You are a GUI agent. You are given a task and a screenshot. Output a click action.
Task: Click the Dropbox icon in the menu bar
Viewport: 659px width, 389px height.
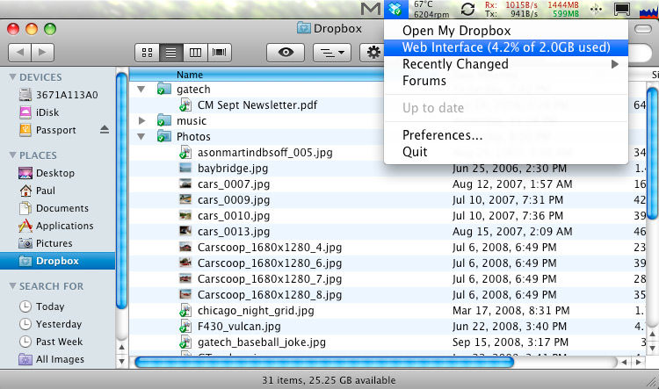tap(397, 10)
